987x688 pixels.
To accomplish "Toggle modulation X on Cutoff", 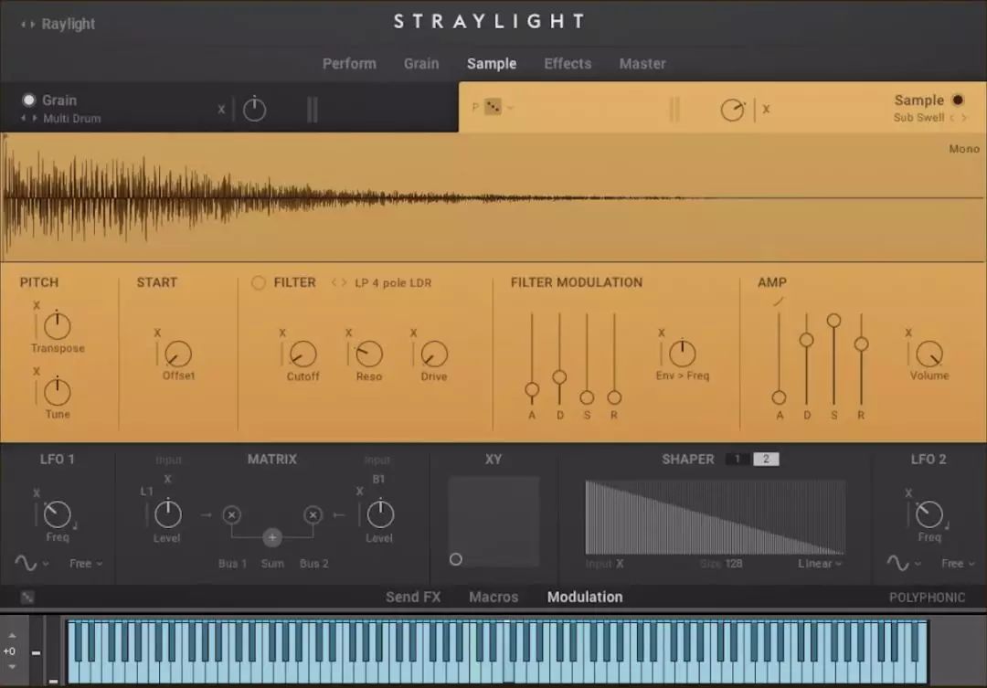I will (x=282, y=333).
